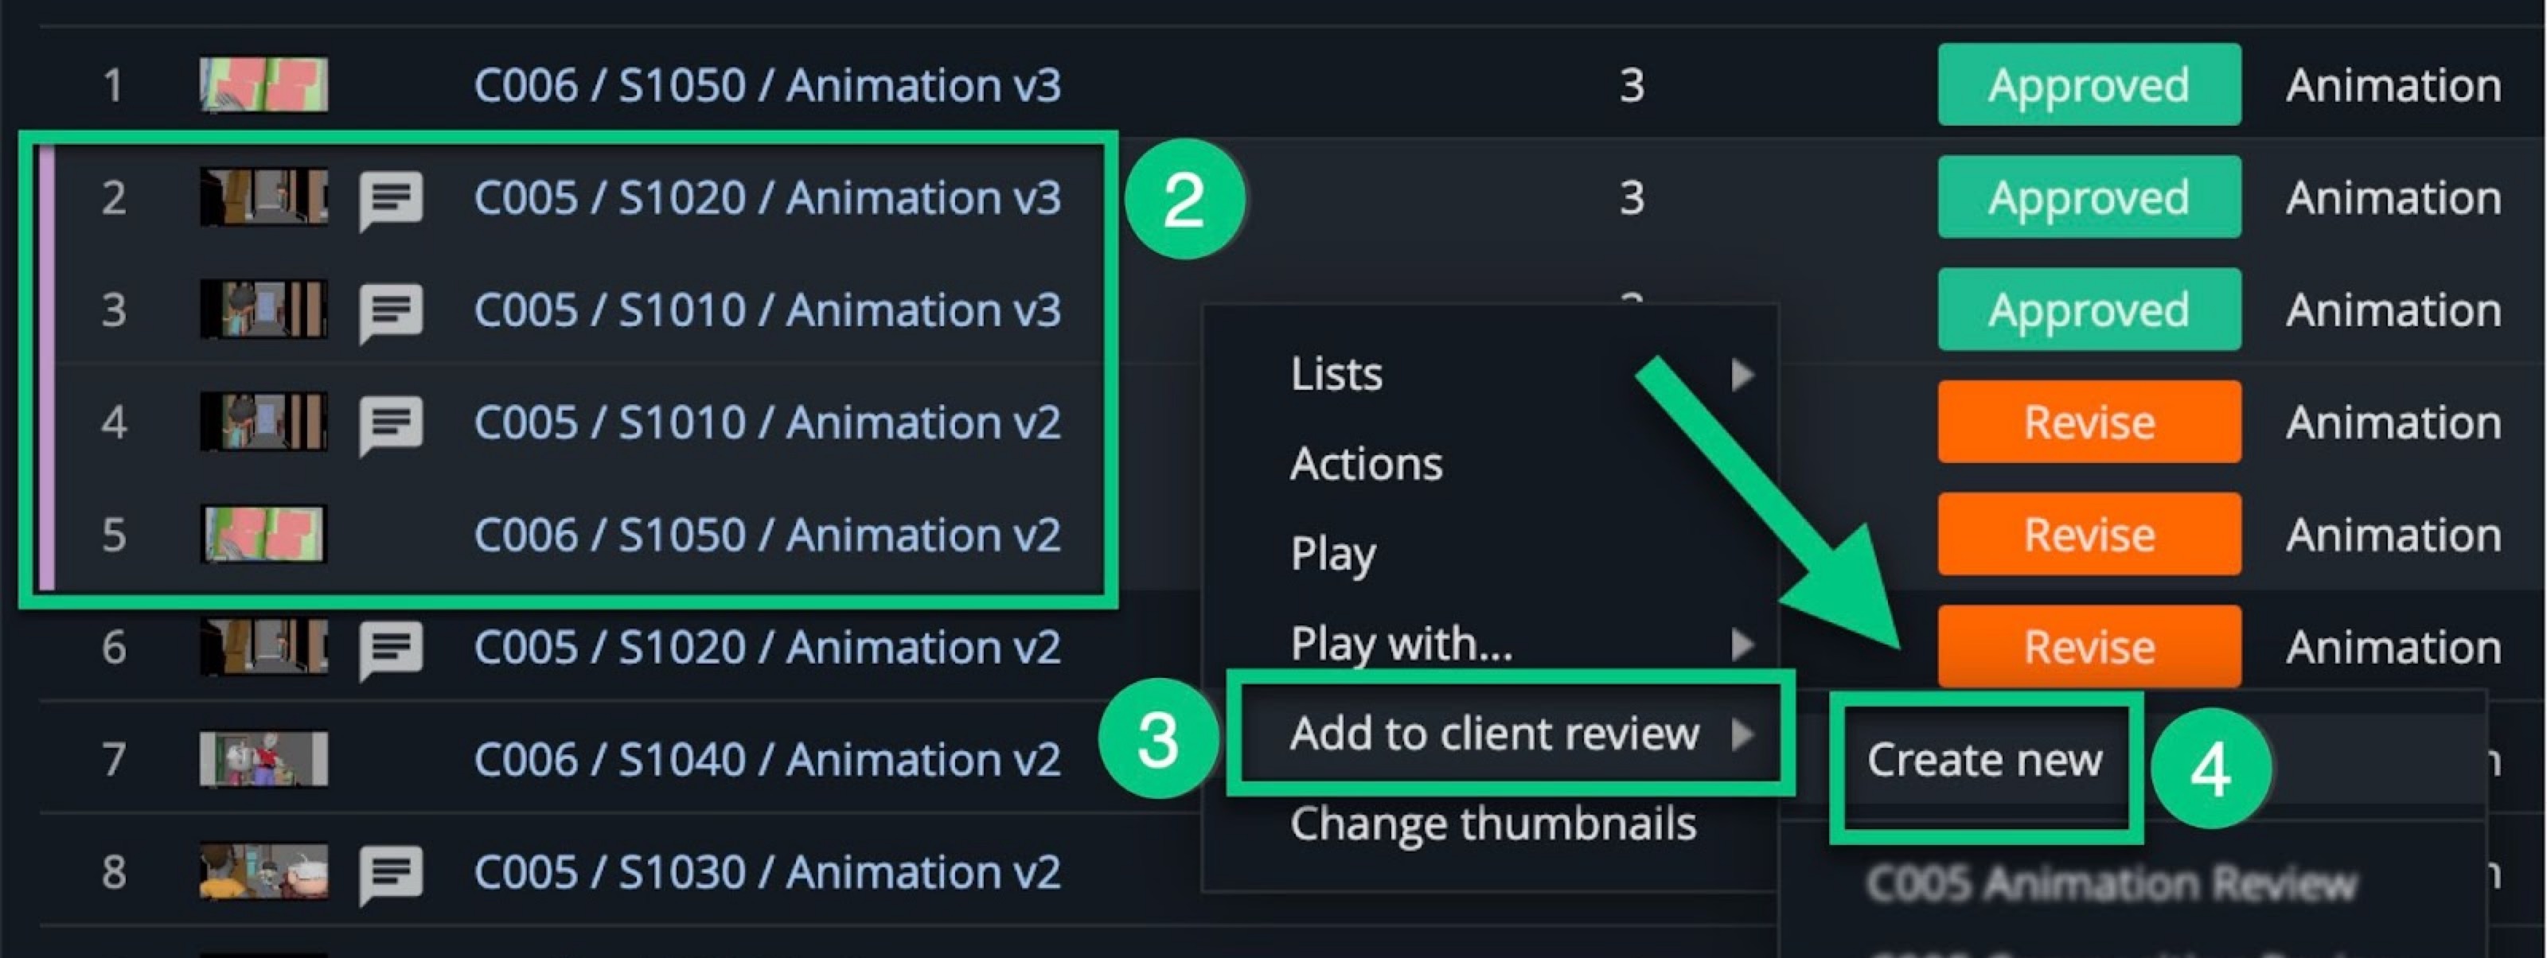Screen dimensions: 2547x958
Task: Open note icon on row 2
Action: pyautogui.click(x=392, y=200)
